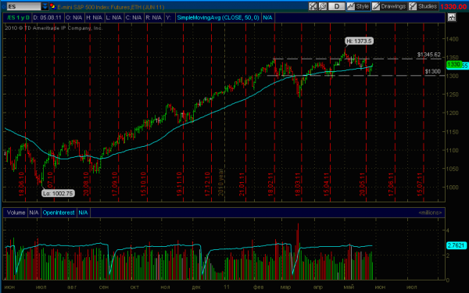
Task: Click the 21.01.11 expiration marker
Action: tap(242, 184)
